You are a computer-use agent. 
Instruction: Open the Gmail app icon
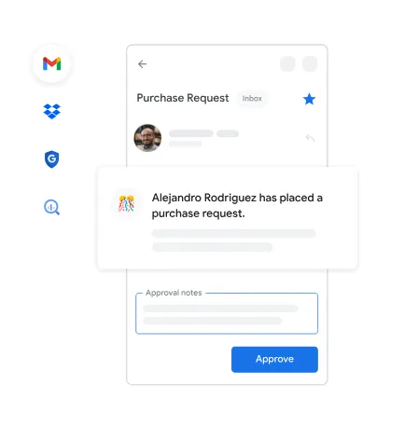click(51, 63)
